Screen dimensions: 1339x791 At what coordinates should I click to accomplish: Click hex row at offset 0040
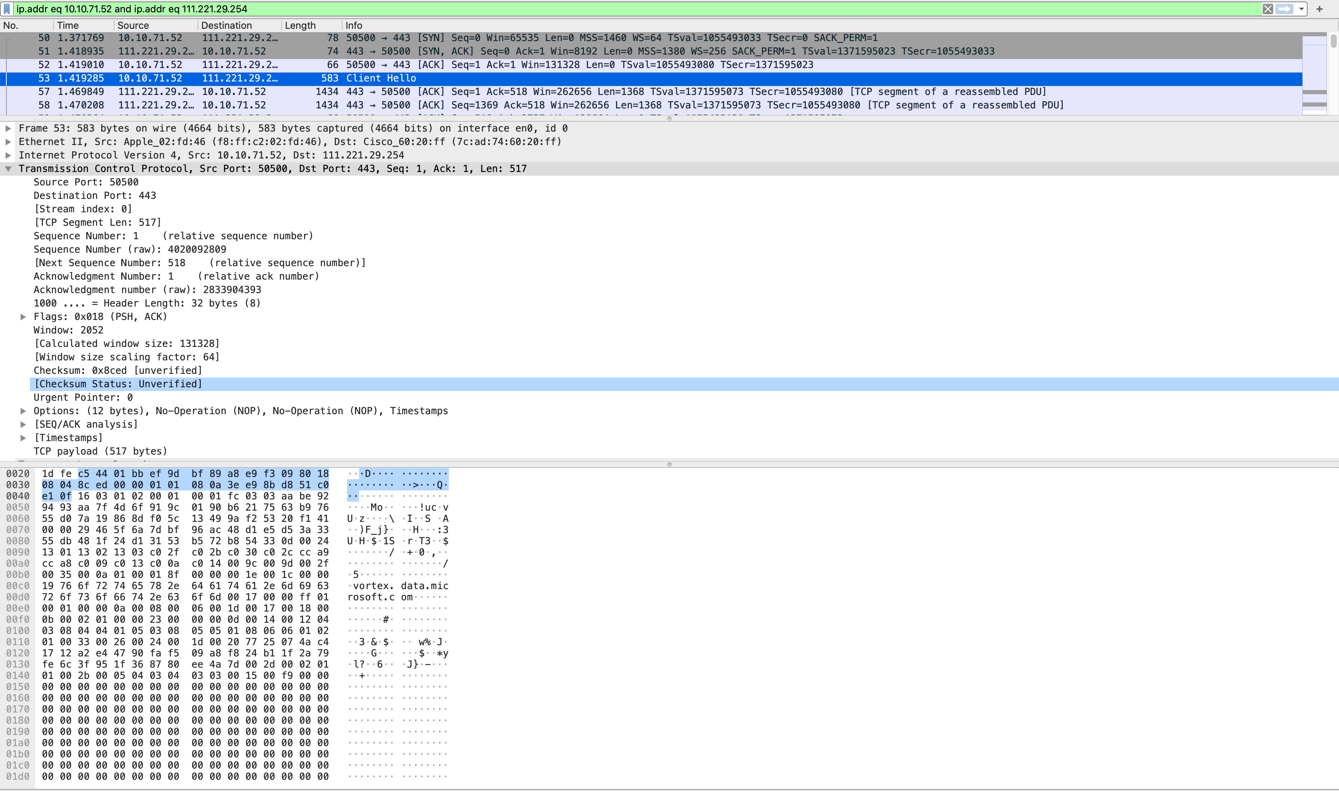click(x=185, y=496)
